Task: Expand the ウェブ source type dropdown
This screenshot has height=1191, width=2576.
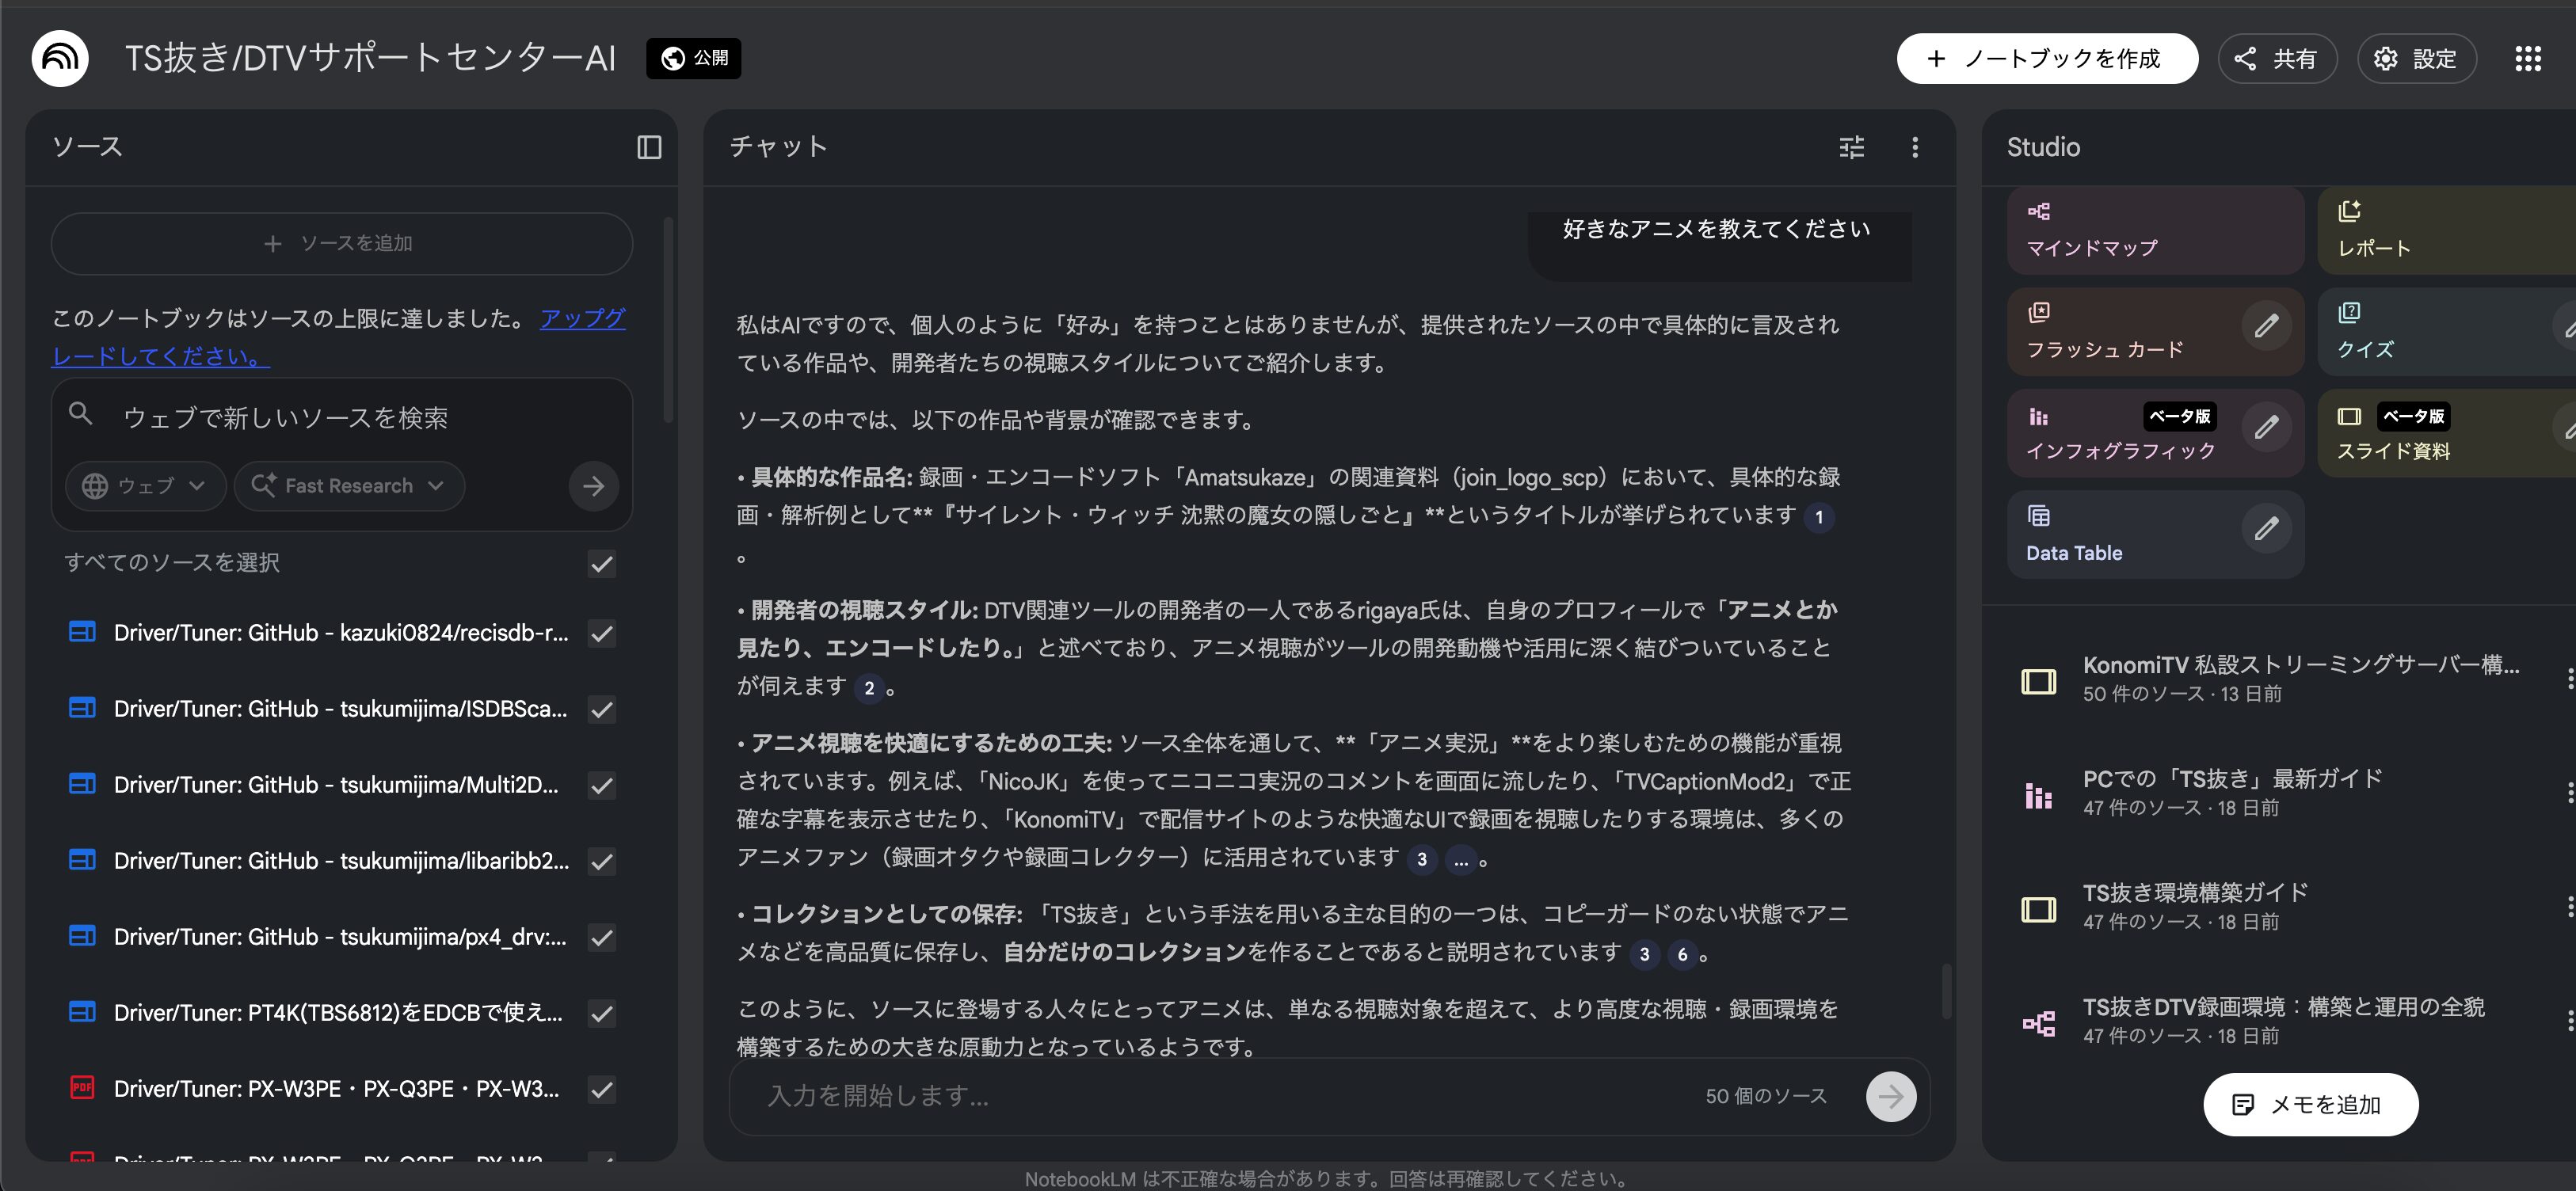Action: click(x=146, y=486)
